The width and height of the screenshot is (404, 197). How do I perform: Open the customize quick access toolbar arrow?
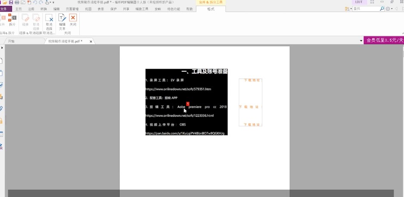tap(53, 2)
